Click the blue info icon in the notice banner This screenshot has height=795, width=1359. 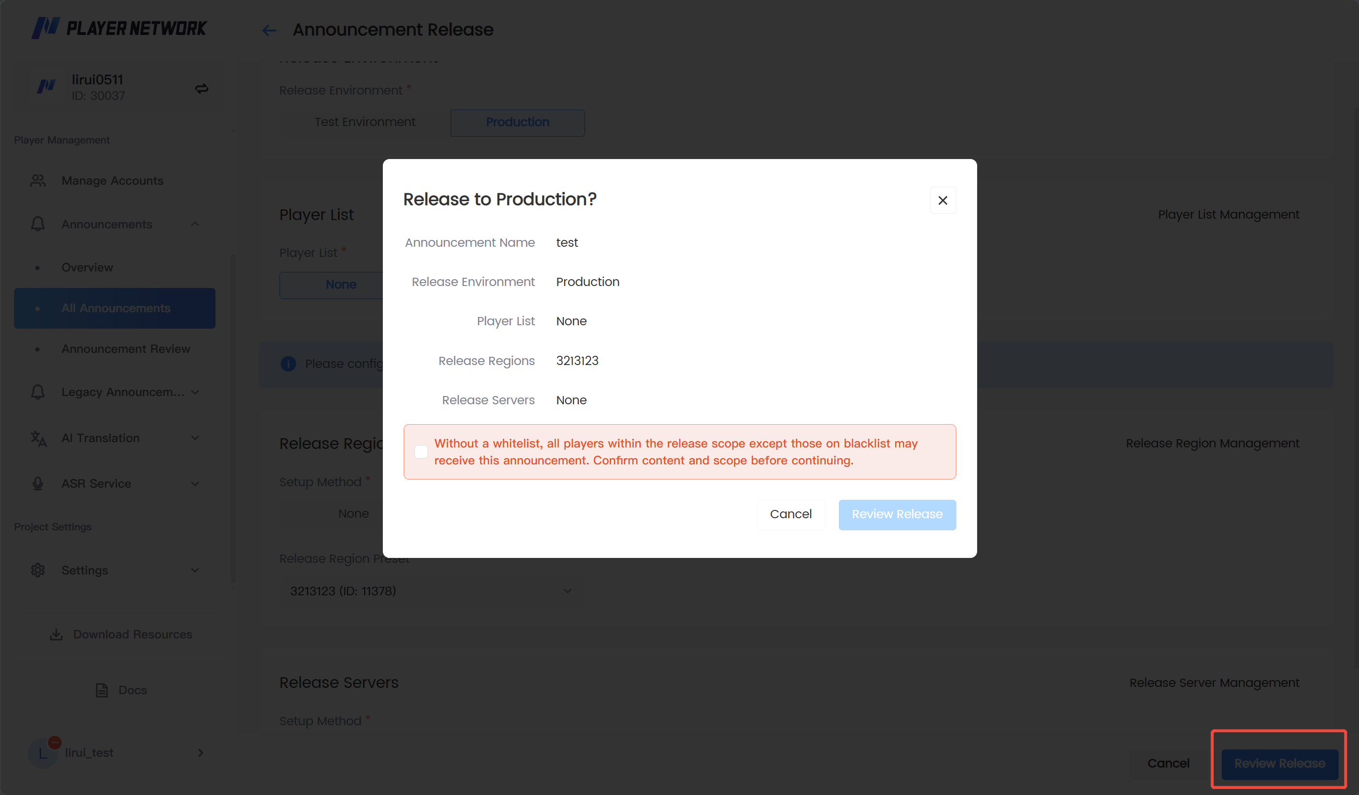[289, 364]
